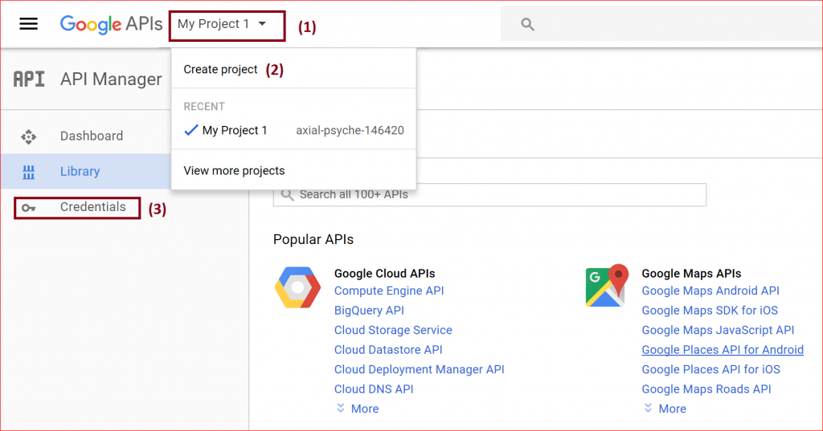Open Google Maps JavaScript API link
Screen dimensions: 823x431
point(718,330)
